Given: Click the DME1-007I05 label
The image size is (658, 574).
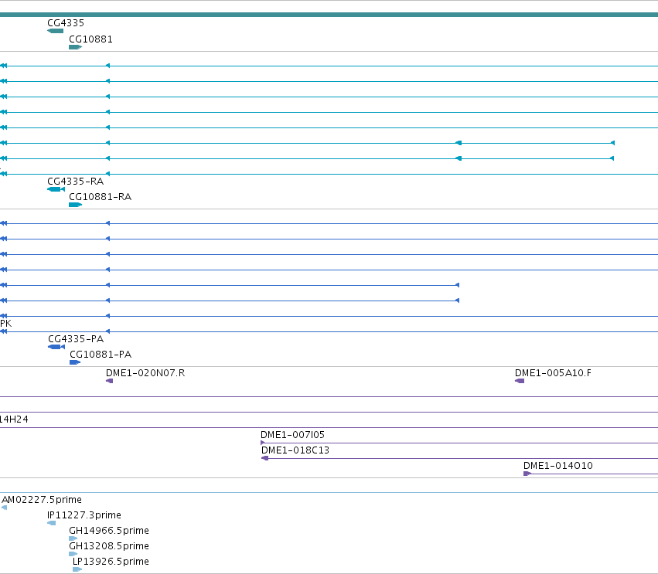Looking at the screenshot, I should [x=292, y=435].
